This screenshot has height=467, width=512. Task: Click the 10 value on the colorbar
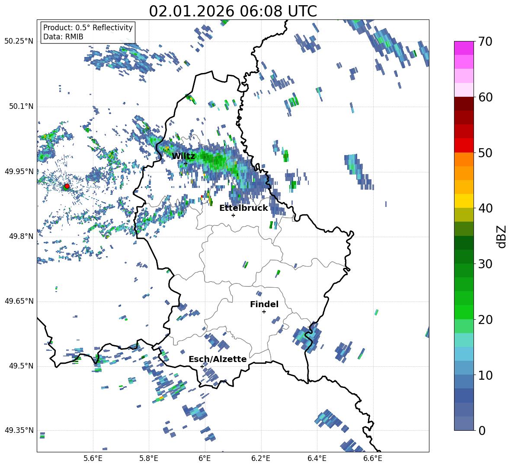(485, 375)
